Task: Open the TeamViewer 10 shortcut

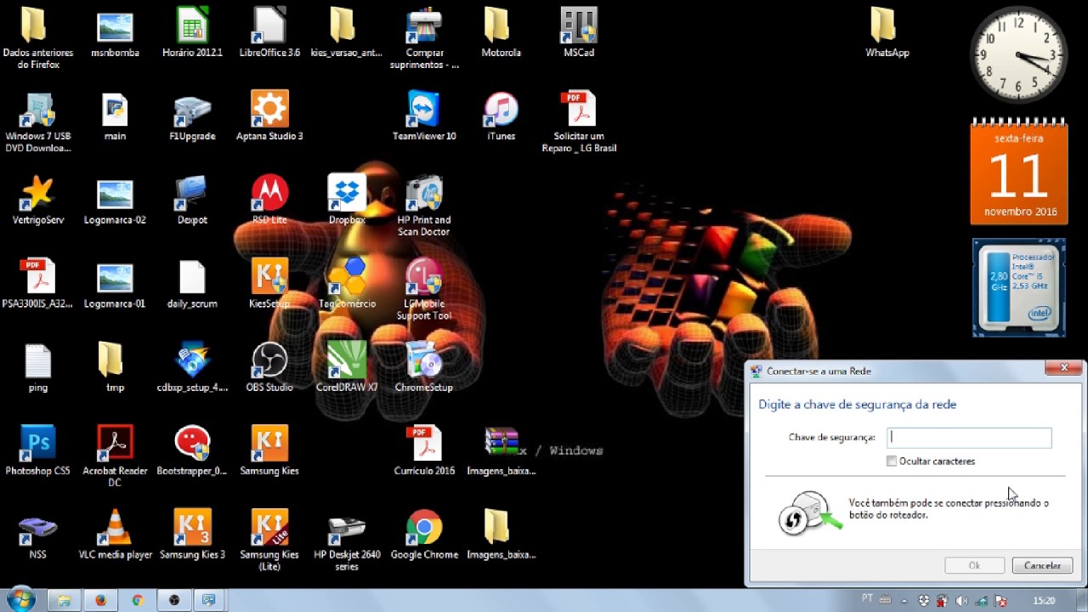Action: [x=424, y=116]
